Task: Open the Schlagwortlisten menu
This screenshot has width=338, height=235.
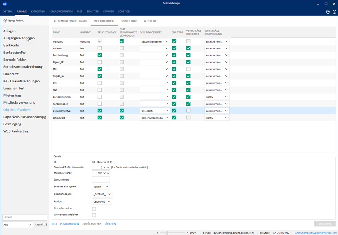Action: click(x=62, y=12)
